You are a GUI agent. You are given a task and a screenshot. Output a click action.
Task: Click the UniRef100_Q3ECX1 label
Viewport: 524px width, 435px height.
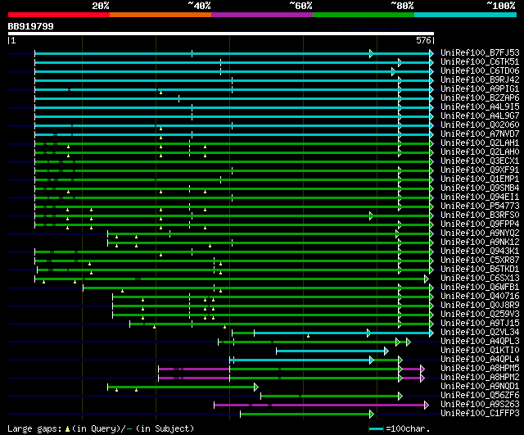[x=480, y=161]
